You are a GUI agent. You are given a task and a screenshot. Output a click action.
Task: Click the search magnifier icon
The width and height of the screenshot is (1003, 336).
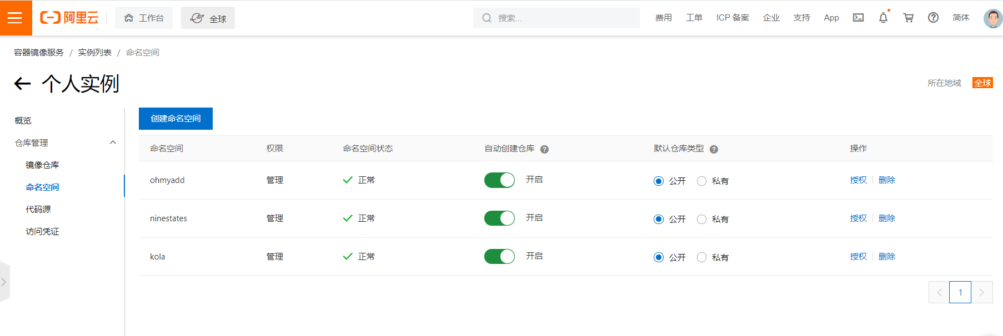tap(487, 18)
